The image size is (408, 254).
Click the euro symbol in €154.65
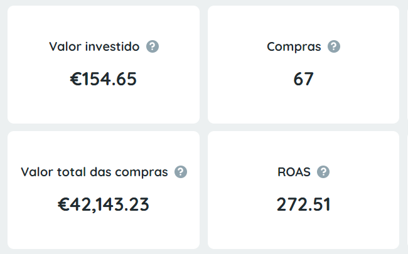[x=76, y=79]
